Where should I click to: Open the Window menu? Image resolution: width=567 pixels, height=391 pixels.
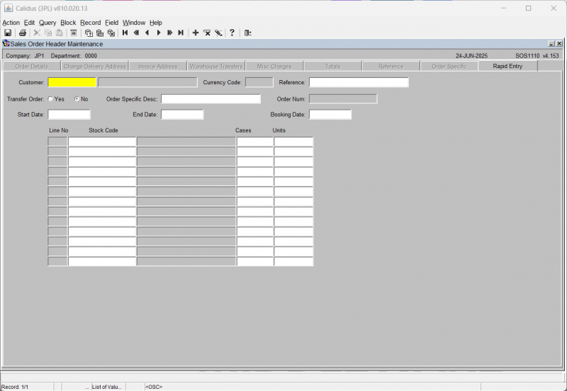coord(134,23)
